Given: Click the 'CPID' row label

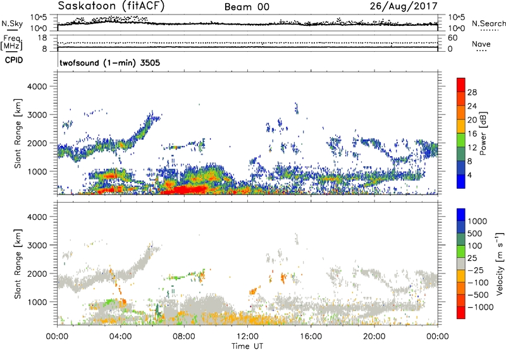Looking at the screenshot, I should click(14, 60).
